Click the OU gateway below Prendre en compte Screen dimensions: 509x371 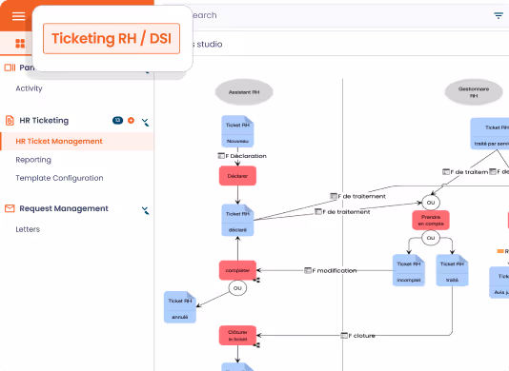(x=431, y=238)
